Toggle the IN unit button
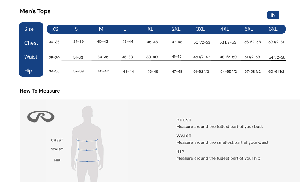This screenshot has height=187, width=304. [x=273, y=15]
